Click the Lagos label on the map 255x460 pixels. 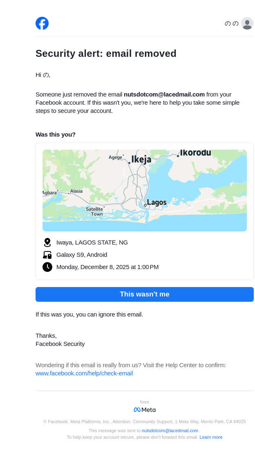point(157,202)
